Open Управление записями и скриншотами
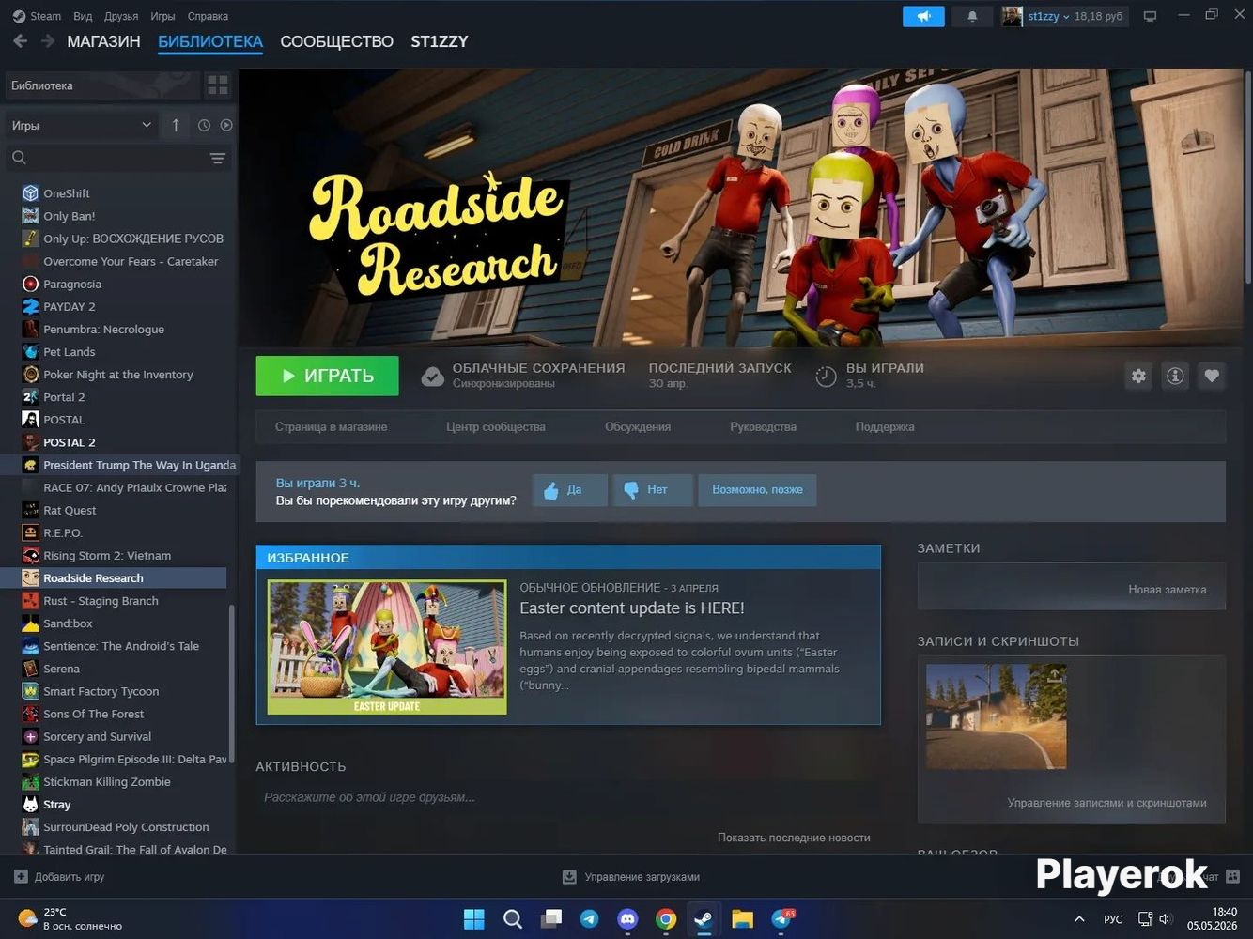This screenshot has height=939, width=1253. pos(1106,803)
